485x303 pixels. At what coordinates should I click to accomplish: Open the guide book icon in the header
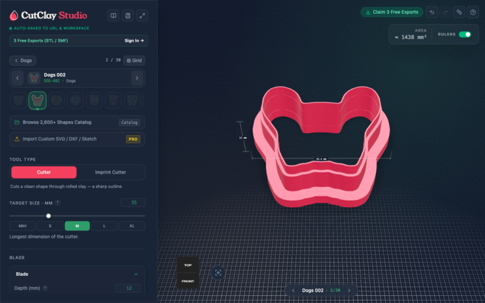(114, 16)
